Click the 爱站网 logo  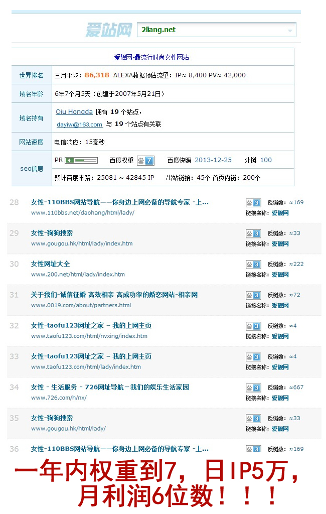tap(109, 30)
